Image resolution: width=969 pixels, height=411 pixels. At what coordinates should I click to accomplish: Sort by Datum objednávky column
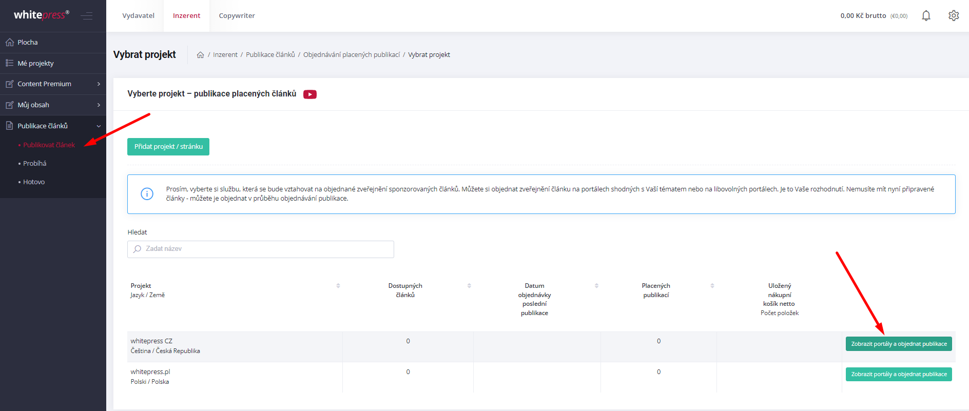(596, 286)
